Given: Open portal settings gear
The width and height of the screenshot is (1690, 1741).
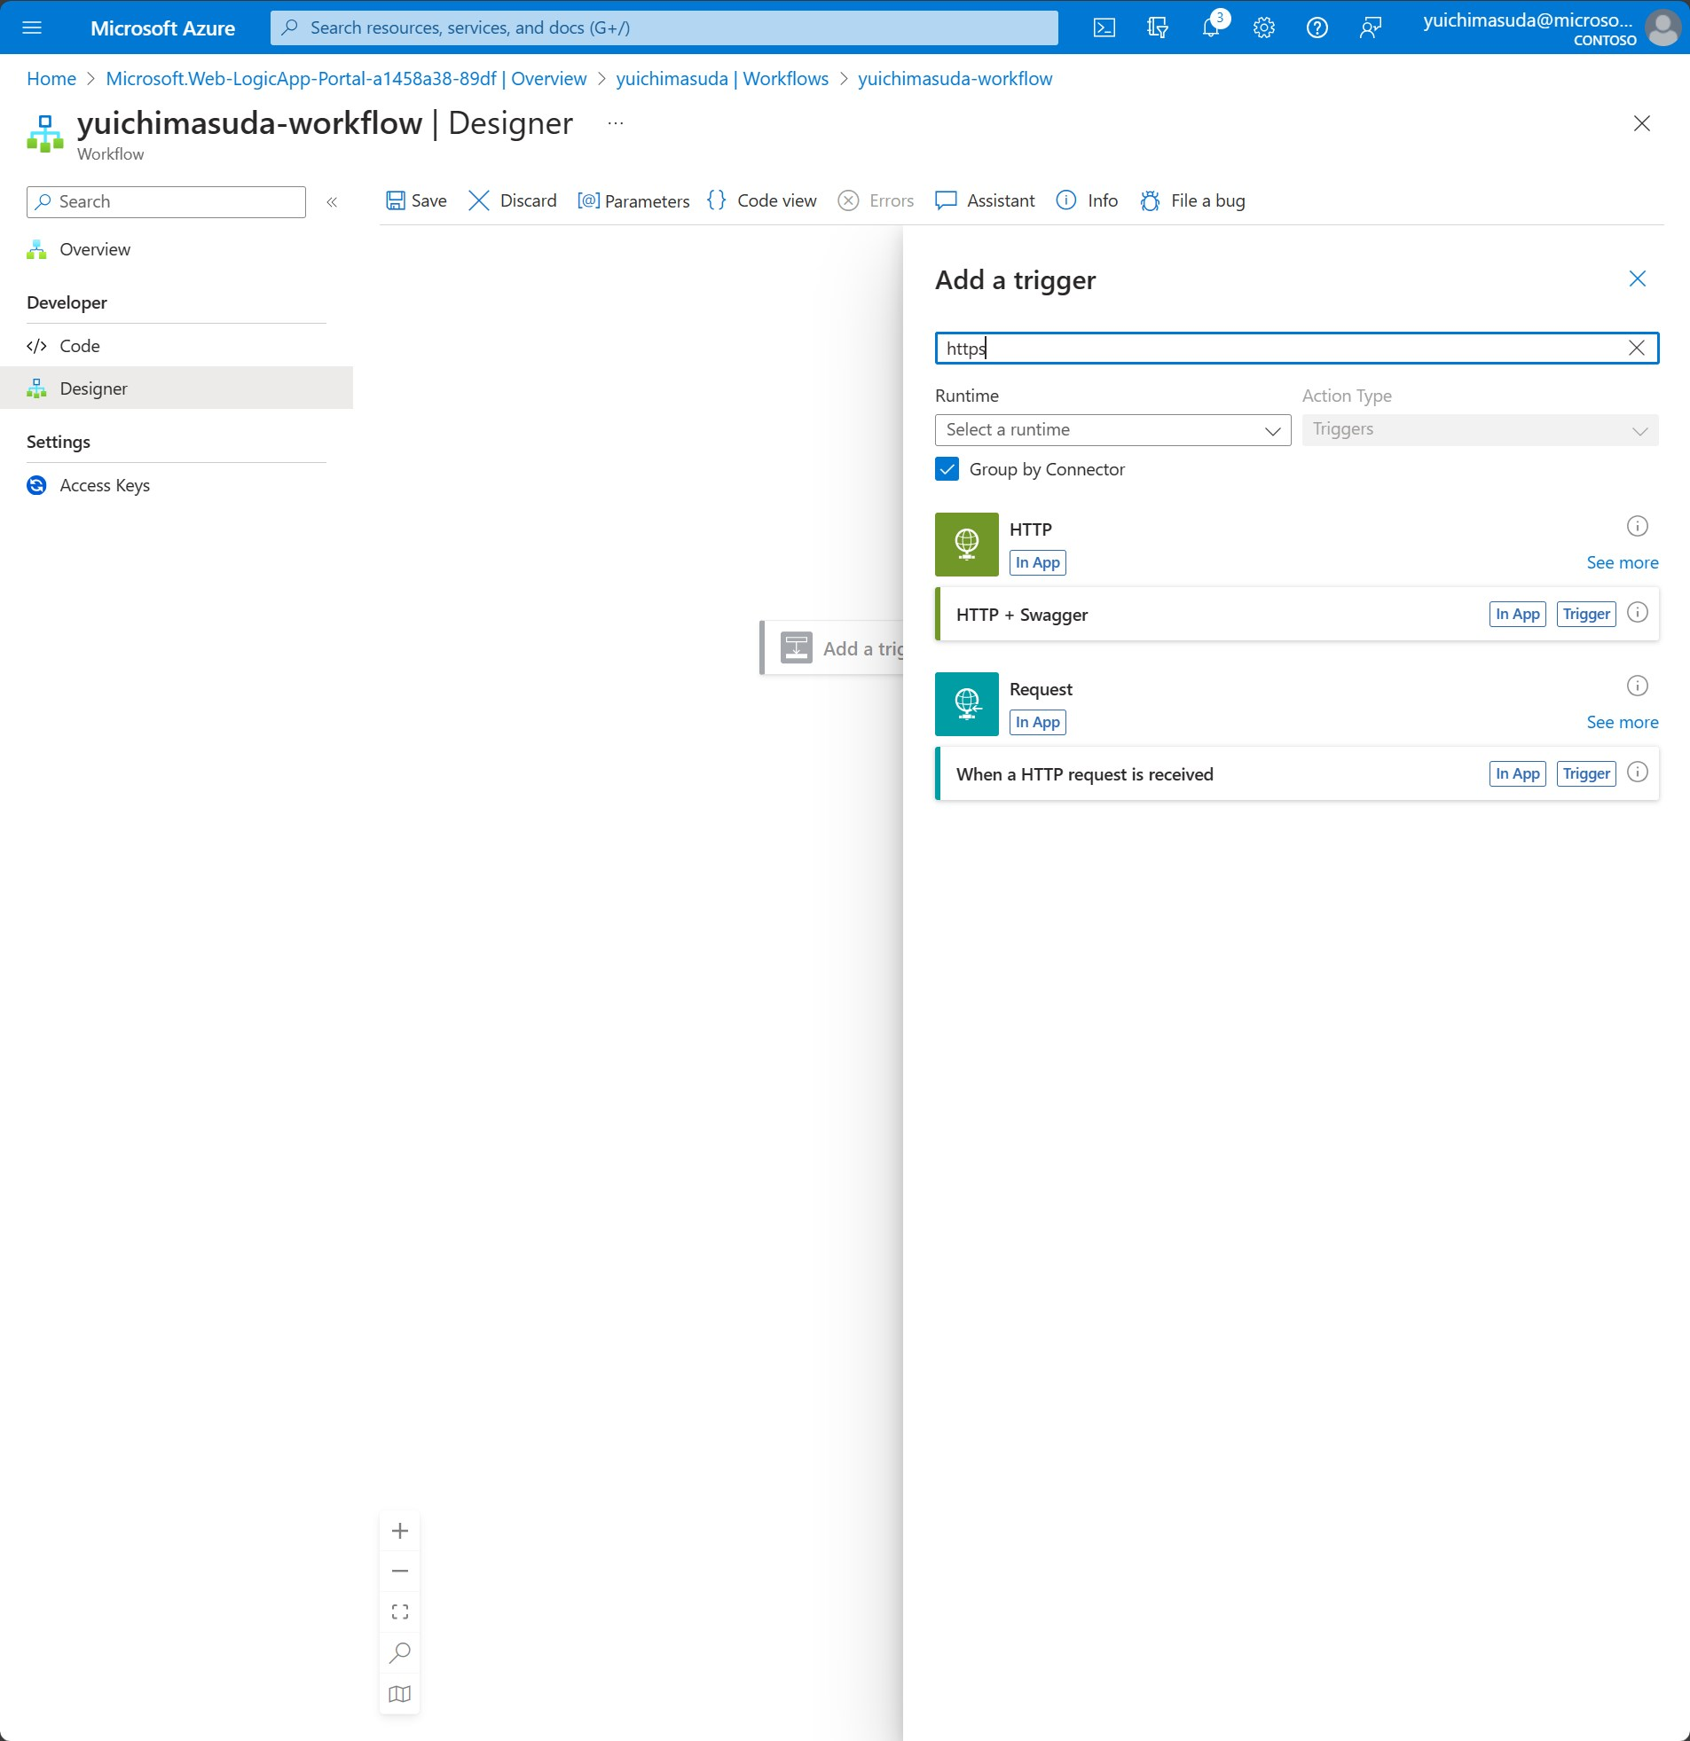Looking at the screenshot, I should (1263, 27).
